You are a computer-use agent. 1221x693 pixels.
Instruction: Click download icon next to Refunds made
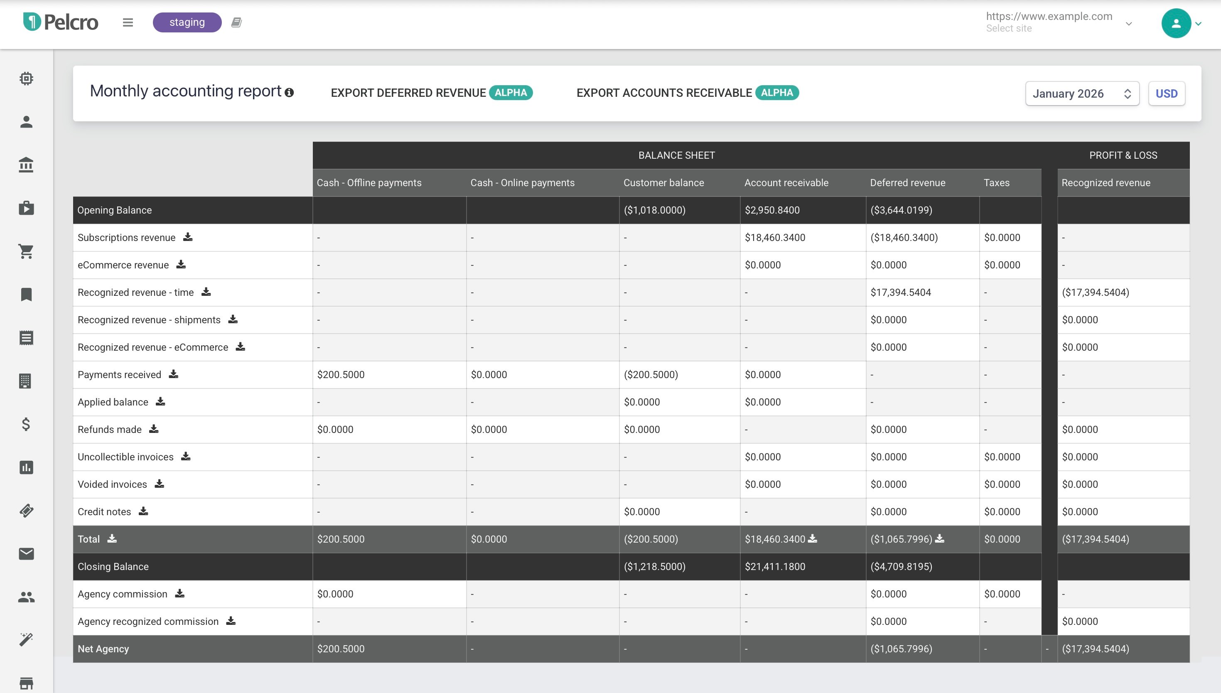[154, 429]
